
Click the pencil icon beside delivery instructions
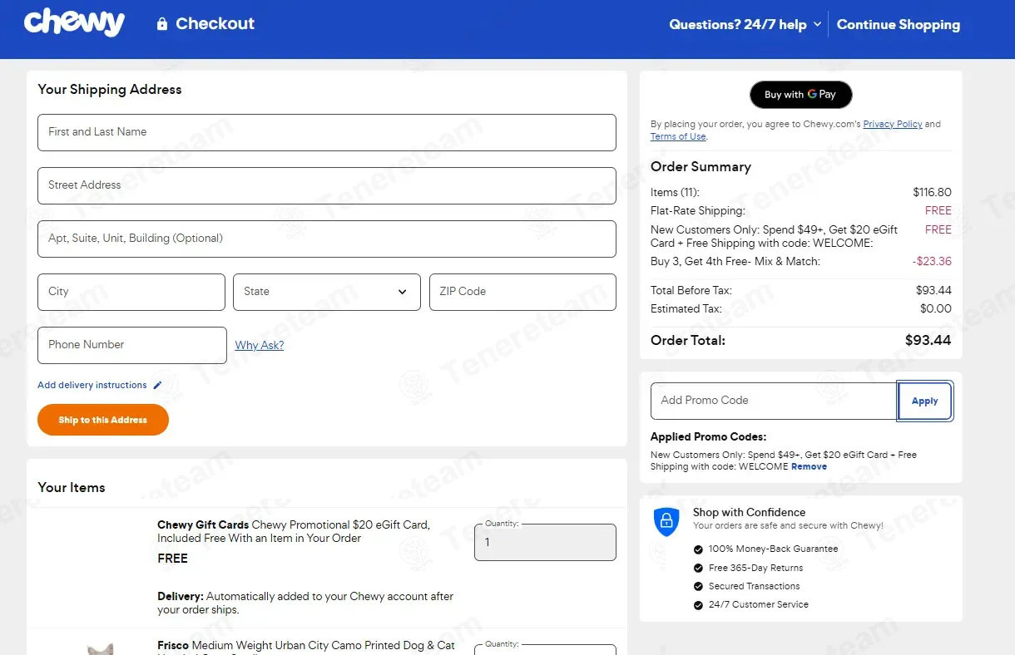click(157, 385)
